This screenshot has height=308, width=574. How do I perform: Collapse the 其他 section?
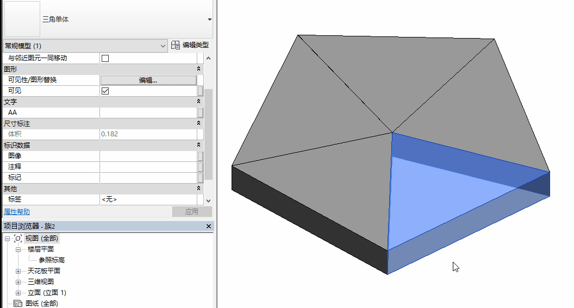pyautogui.click(x=198, y=188)
